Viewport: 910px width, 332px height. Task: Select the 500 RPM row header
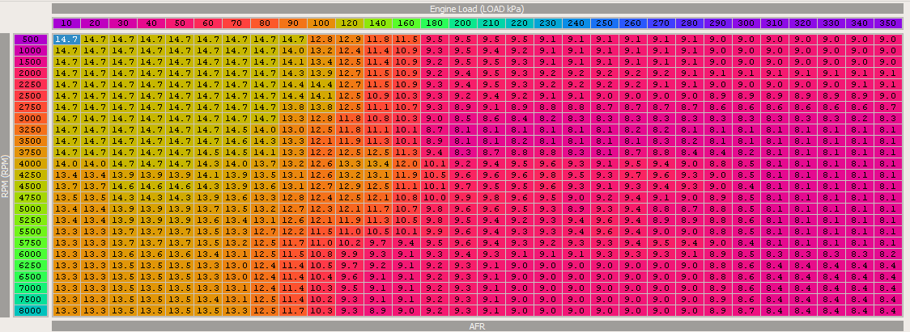pos(31,39)
